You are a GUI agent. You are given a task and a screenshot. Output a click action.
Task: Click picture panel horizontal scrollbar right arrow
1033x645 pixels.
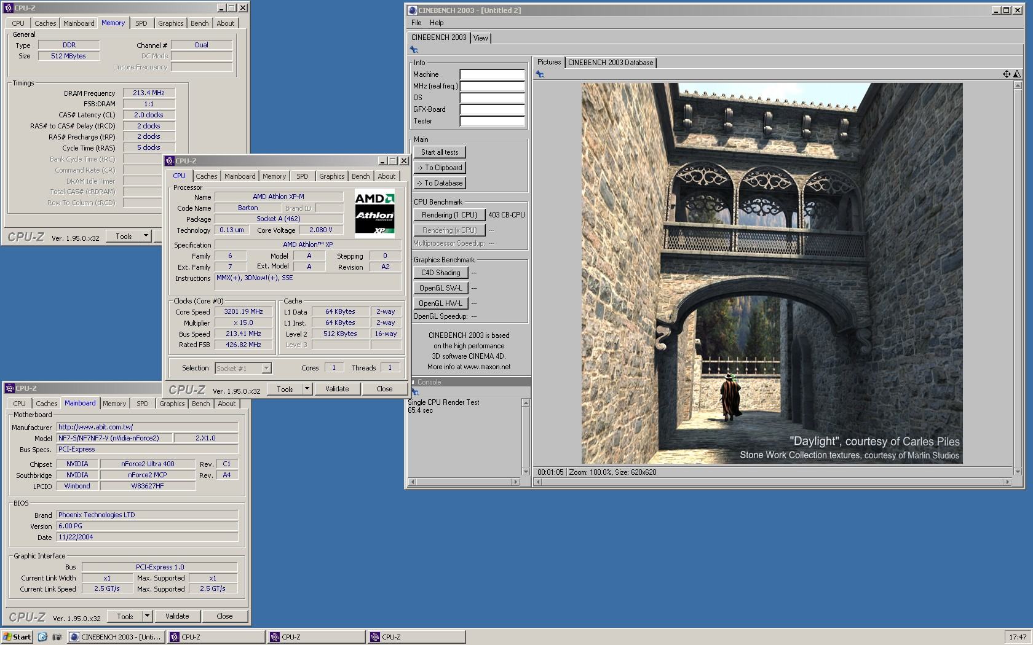tap(1007, 482)
